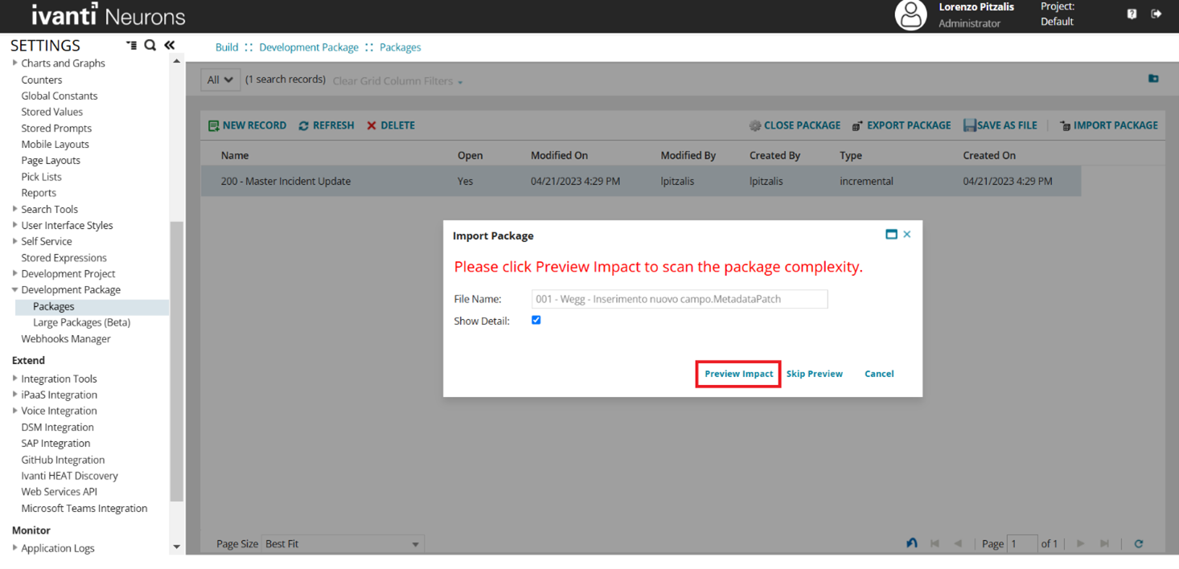Click the undo arrow icon in pager
Image resolution: width=1179 pixels, height=569 pixels.
coord(912,543)
